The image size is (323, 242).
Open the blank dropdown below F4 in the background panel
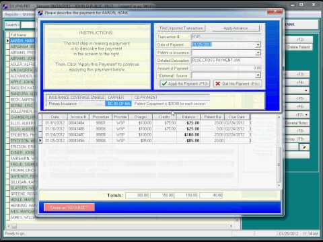[x=306, y=91]
